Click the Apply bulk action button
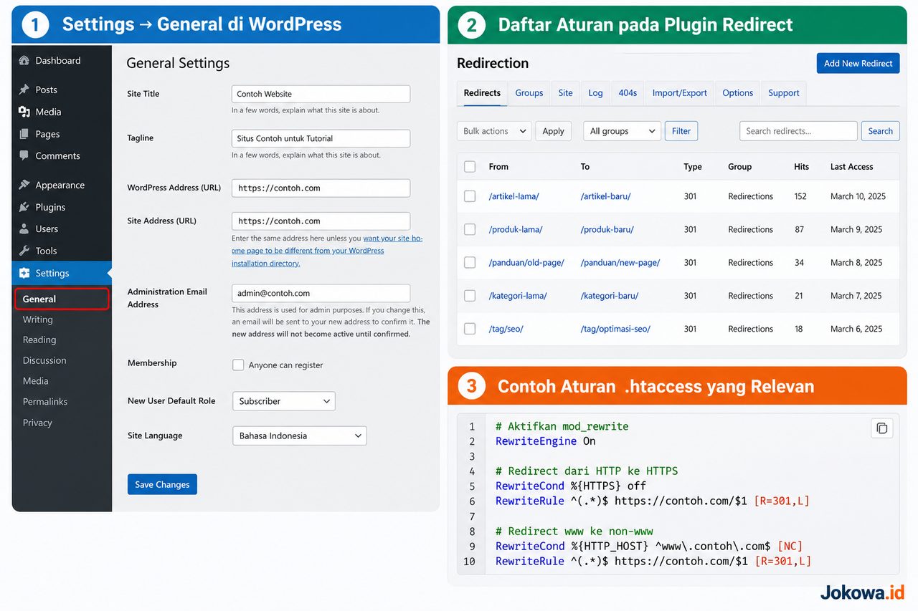 tap(553, 131)
